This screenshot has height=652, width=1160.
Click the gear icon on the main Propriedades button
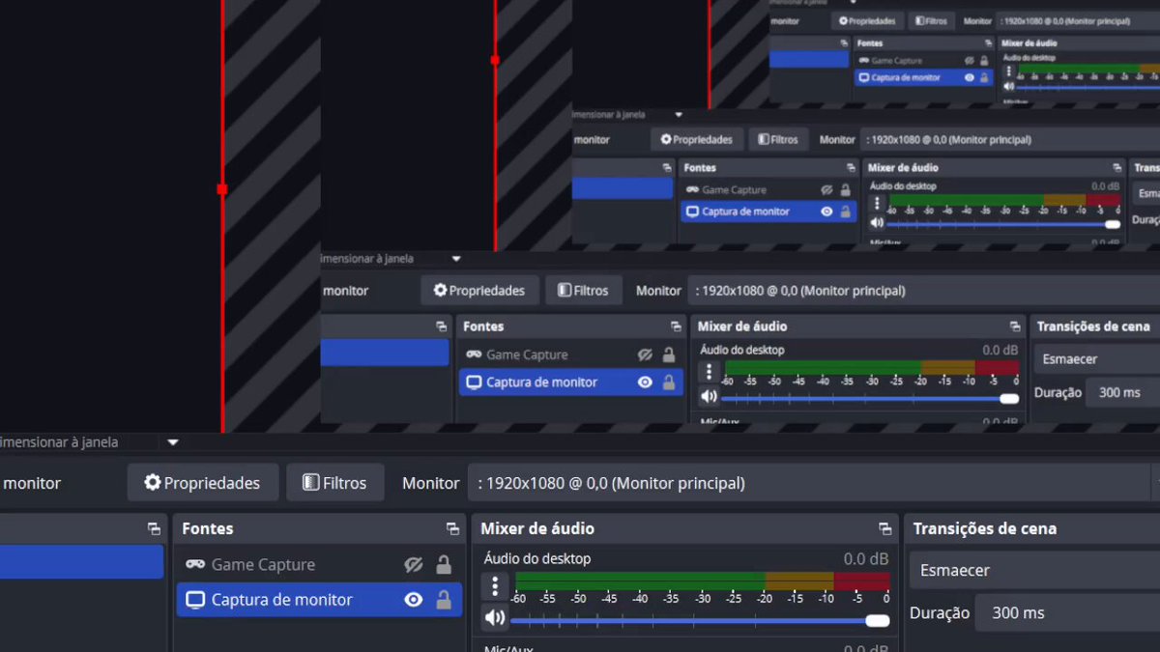coord(153,483)
